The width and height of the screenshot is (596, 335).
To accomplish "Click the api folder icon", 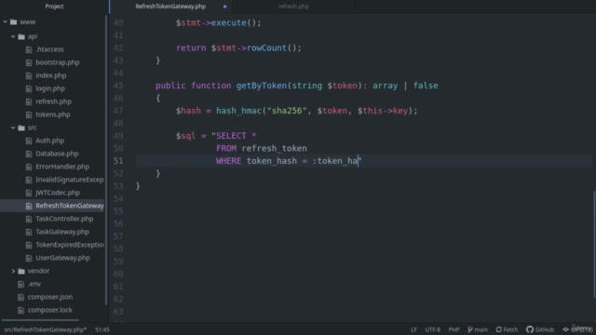I will 21,36.
